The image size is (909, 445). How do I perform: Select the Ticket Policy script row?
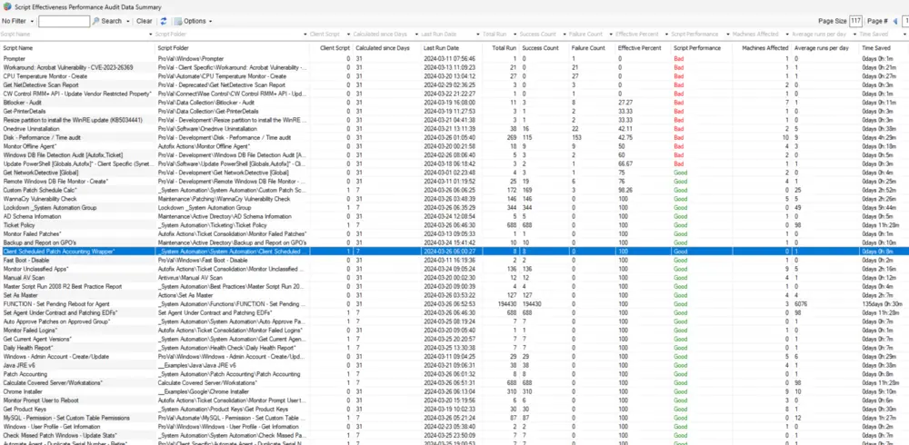(x=454, y=225)
